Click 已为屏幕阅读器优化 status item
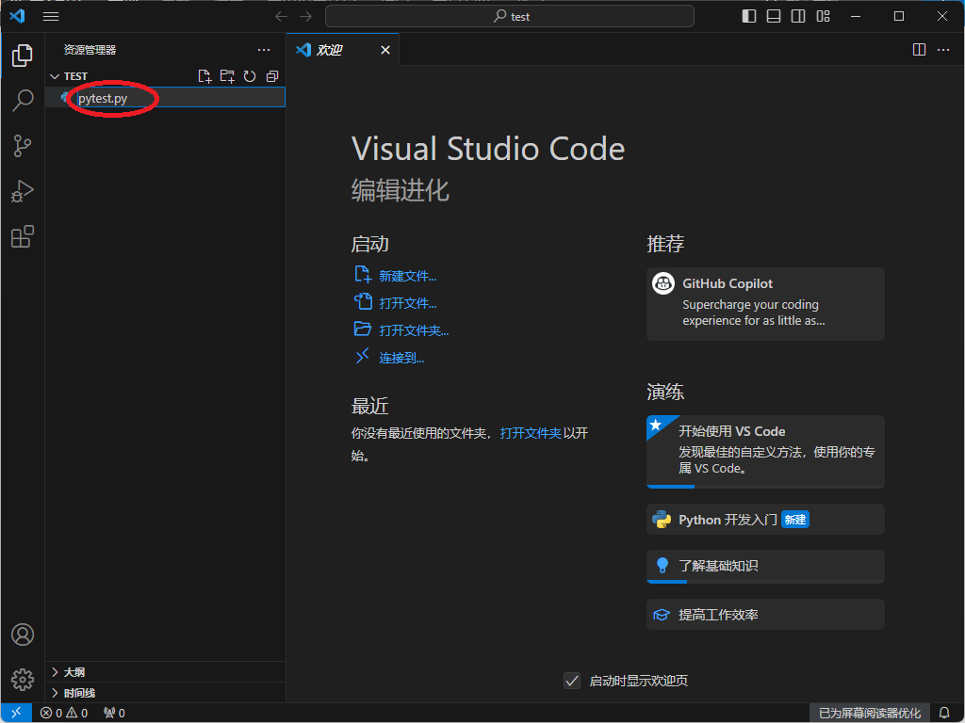This screenshot has width=965, height=723. coord(870,713)
